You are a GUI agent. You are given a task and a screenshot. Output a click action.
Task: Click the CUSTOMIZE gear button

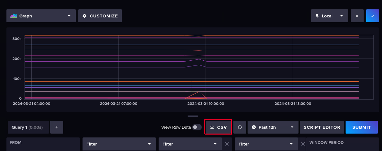click(x=100, y=16)
